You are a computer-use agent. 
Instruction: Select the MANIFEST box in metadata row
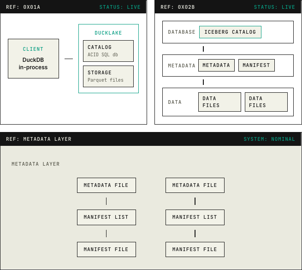[256, 66]
